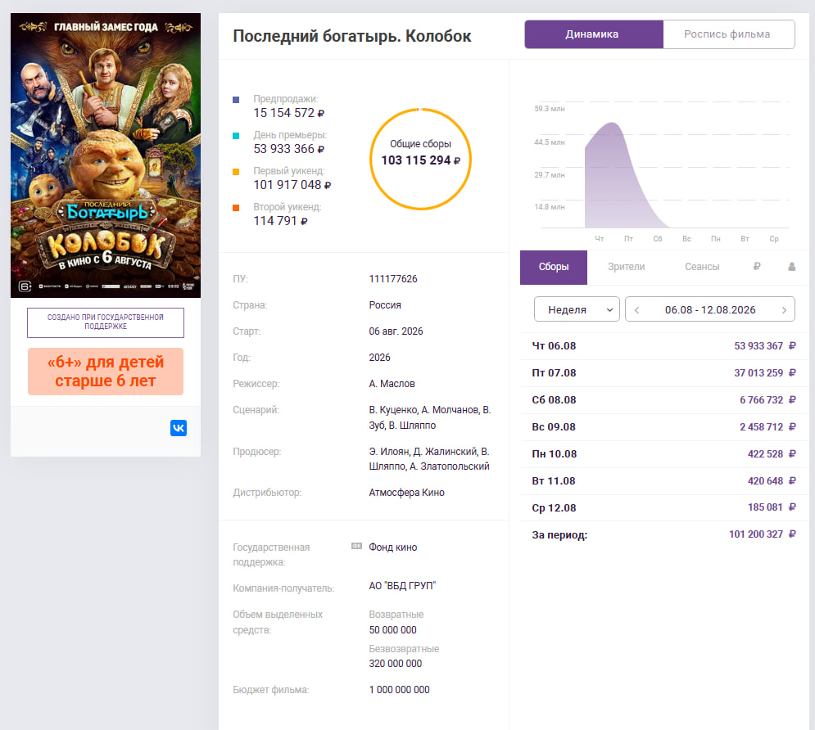The width and height of the screenshot is (815, 730).
Task: Click the VK share icon
Action: coord(179,428)
